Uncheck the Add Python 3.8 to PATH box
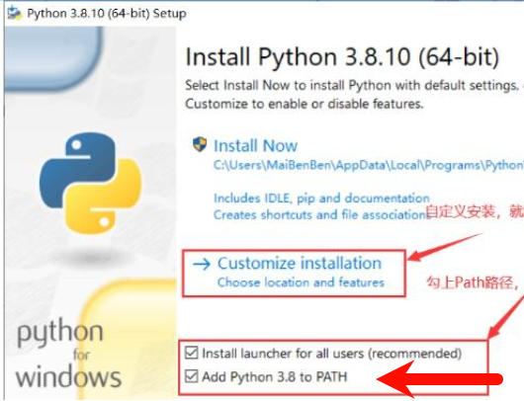The height and width of the screenshot is (401, 524). click(x=192, y=376)
